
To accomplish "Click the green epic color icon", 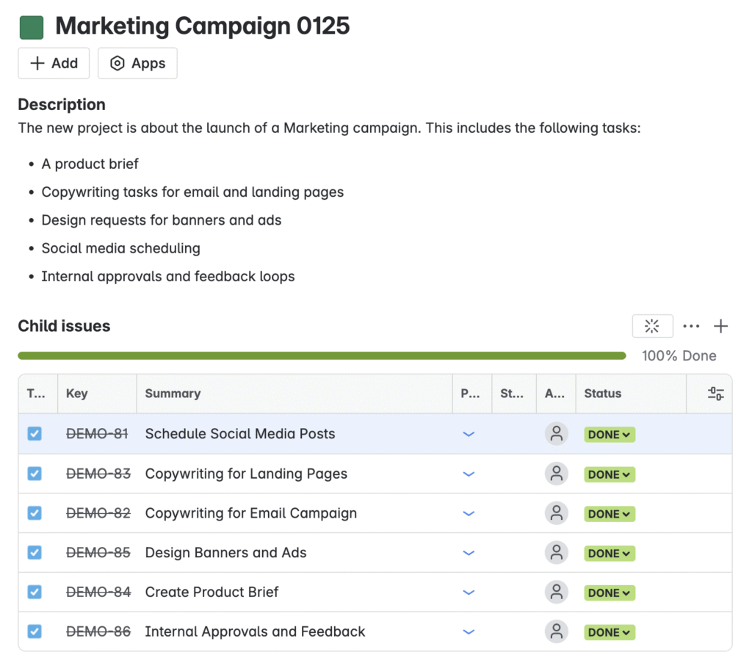I will coord(32,27).
